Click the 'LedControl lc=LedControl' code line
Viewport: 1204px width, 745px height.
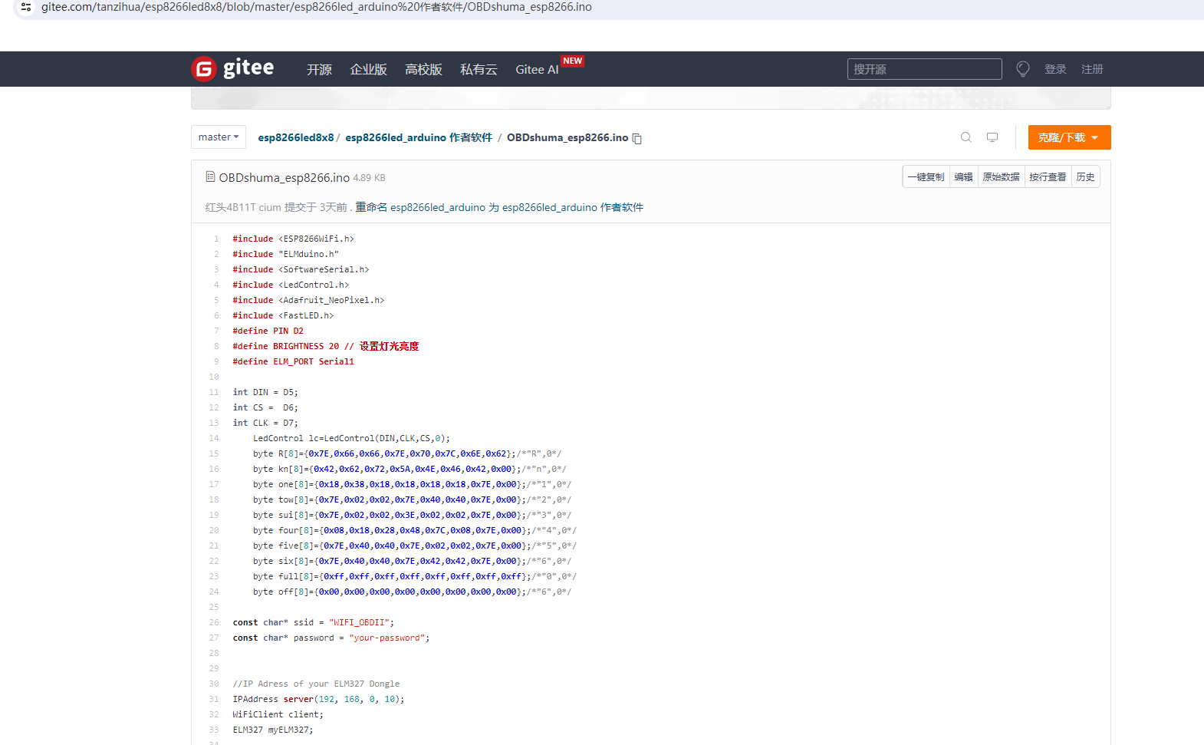point(351,438)
